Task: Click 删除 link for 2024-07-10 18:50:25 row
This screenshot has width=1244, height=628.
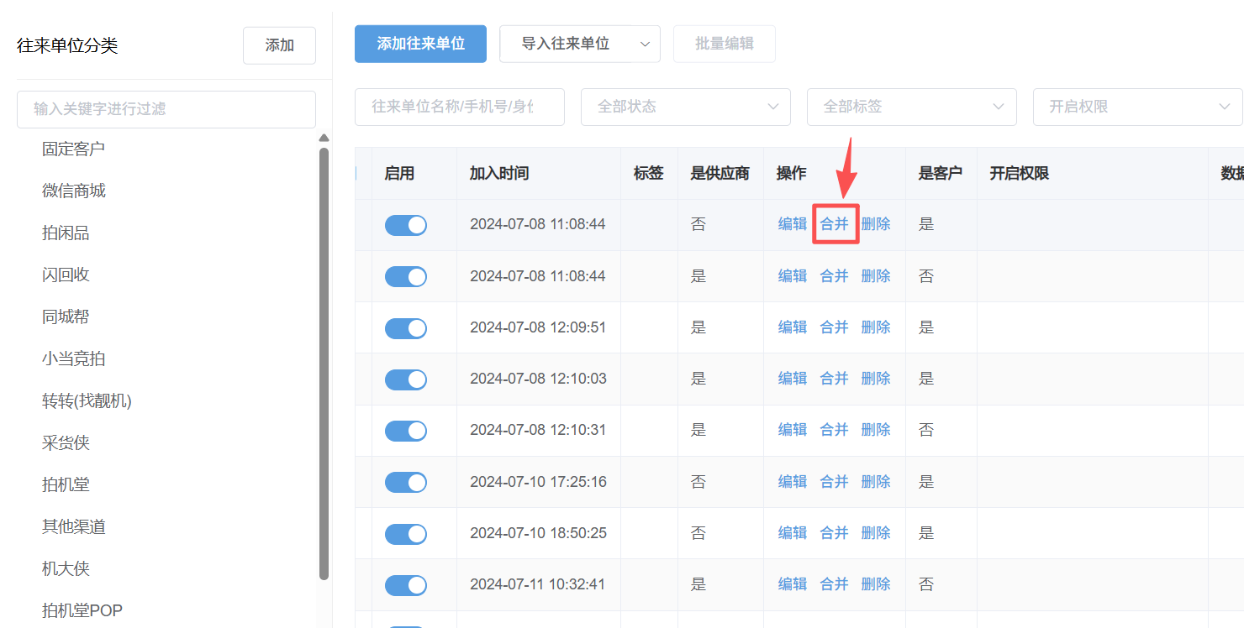Action: click(x=876, y=533)
